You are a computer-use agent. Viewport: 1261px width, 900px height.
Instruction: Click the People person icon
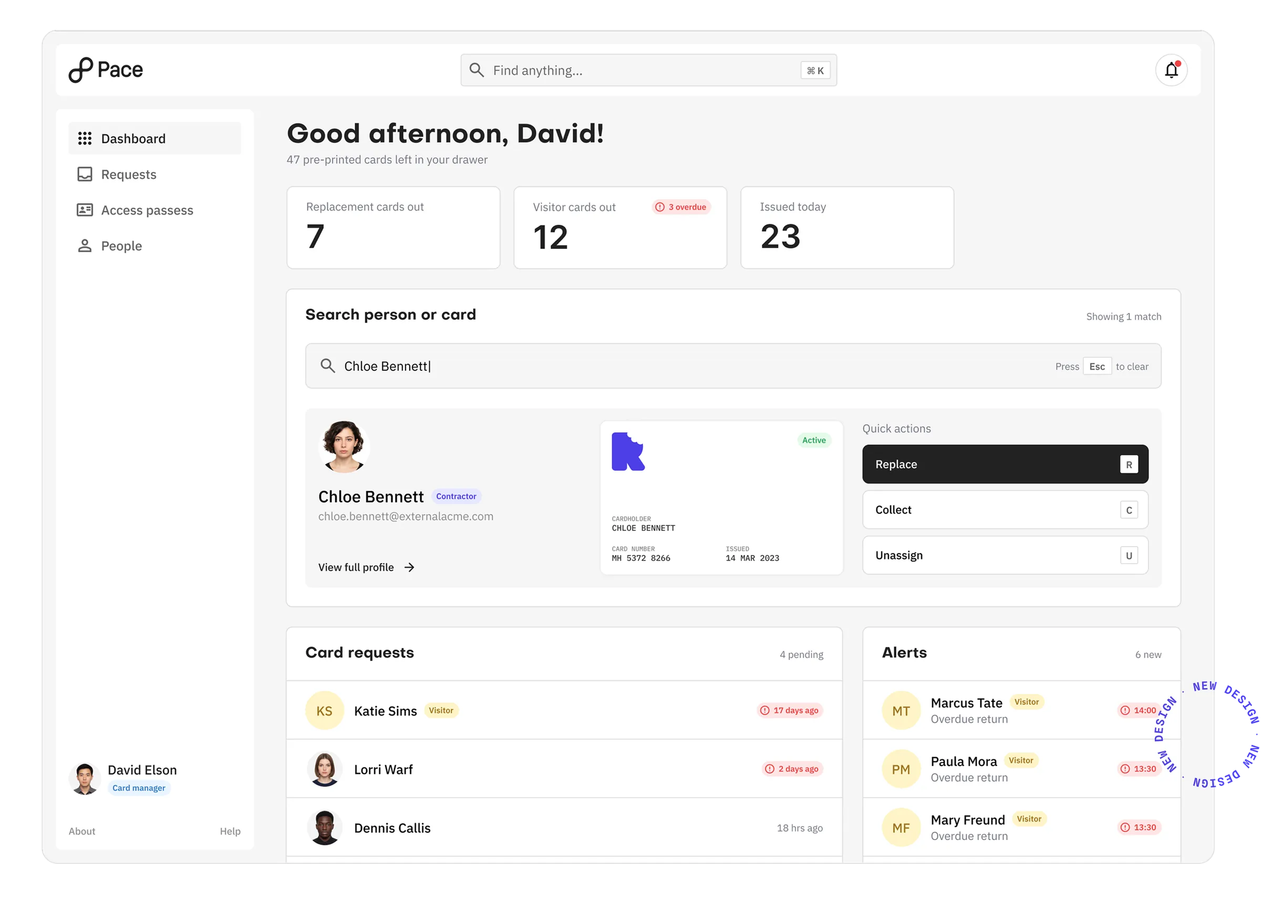coord(84,246)
